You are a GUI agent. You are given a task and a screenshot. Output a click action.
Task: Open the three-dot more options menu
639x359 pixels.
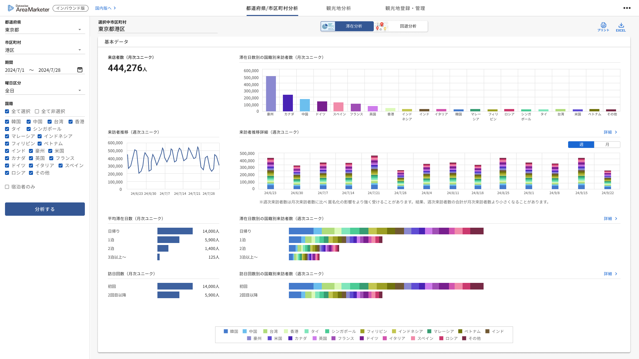[x=627, y=8]
